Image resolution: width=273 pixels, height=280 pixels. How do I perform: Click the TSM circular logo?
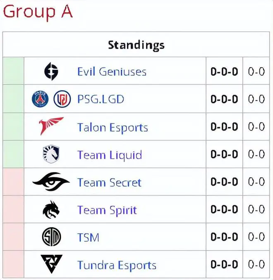point(51,237)
